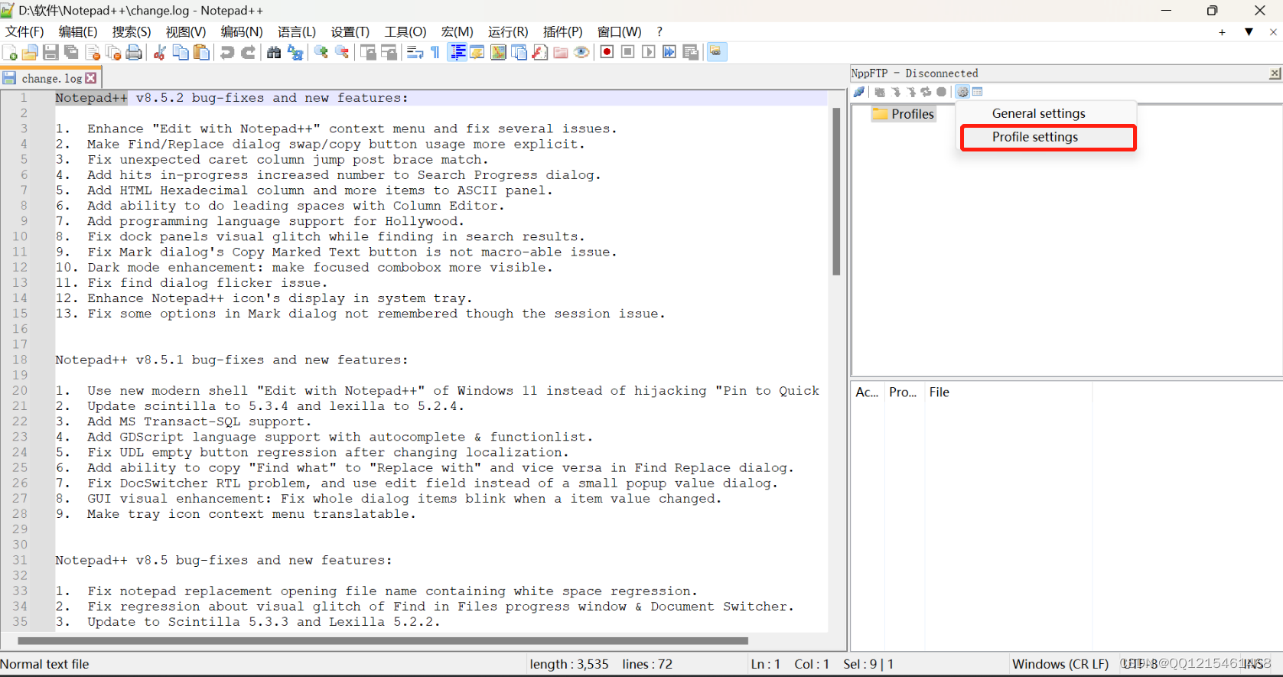The image size is (1283, 677).
Task: Open the 文件(F) menu
Action: [x=24, y=32]
